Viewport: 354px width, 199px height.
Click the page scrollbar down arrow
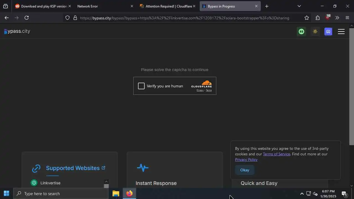coord(352,186)
